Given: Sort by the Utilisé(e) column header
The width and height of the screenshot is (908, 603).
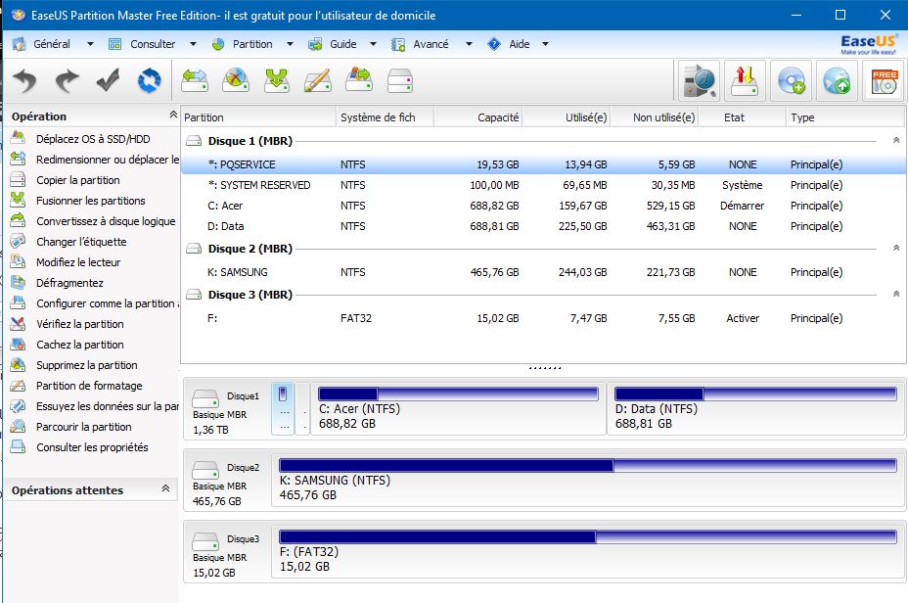Looking at the screenshot, I should coord(567,117).
